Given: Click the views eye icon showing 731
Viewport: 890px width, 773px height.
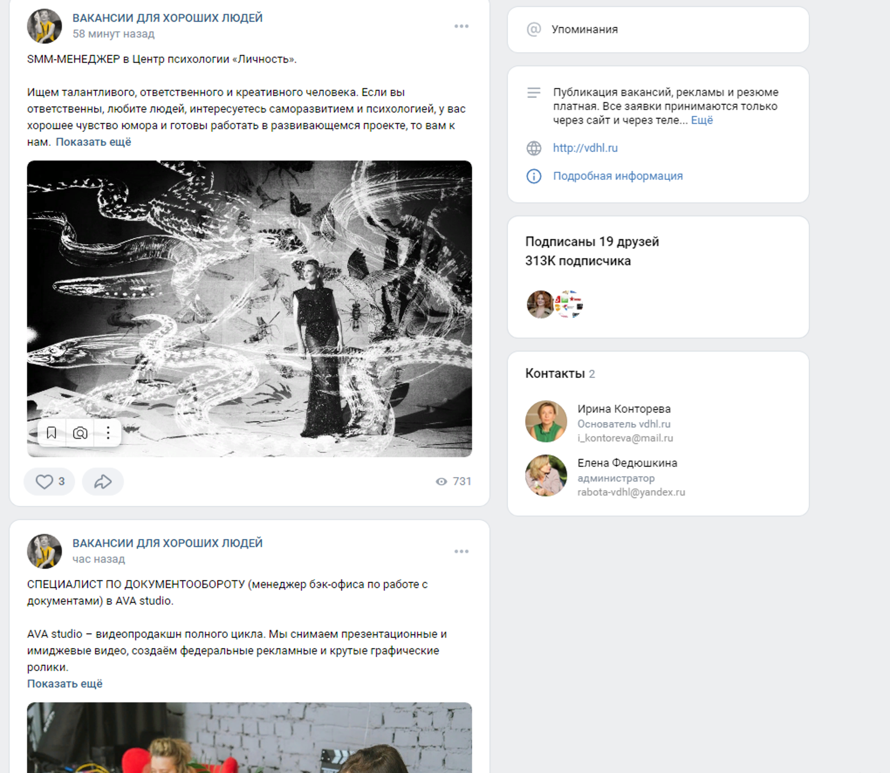Looking at the screenshot, I should 441,482.
